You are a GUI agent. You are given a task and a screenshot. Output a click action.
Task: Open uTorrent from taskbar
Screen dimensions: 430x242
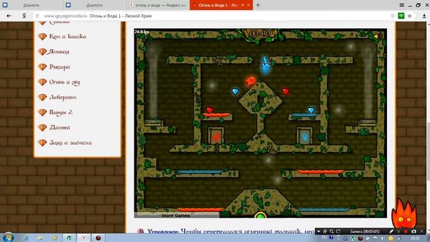(69, 238)
